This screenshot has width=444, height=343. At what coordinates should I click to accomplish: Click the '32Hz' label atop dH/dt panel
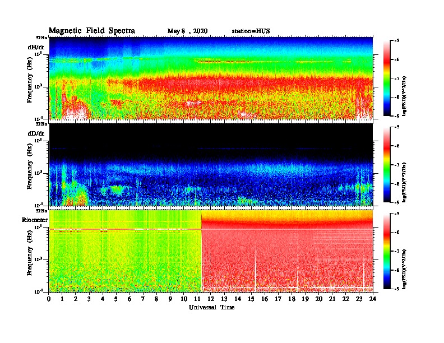[41, 38]
